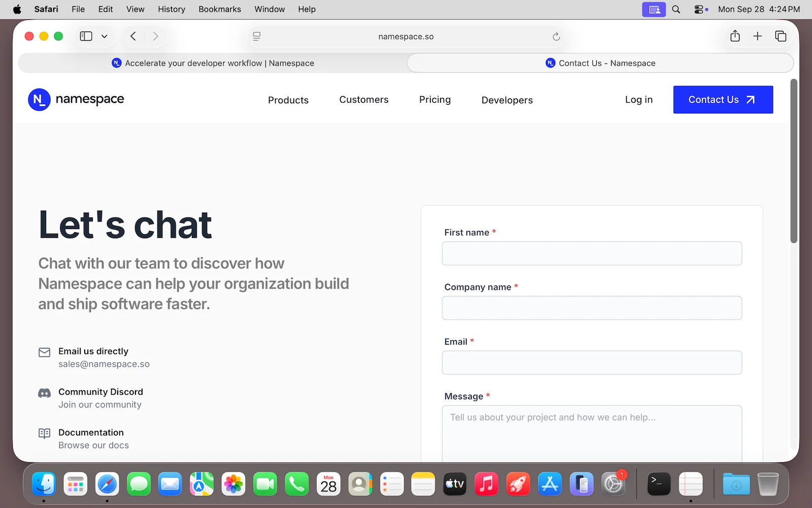The image size is (812, 508).
Task: Open the Join our community link
Action: click(x=100, y=404)
